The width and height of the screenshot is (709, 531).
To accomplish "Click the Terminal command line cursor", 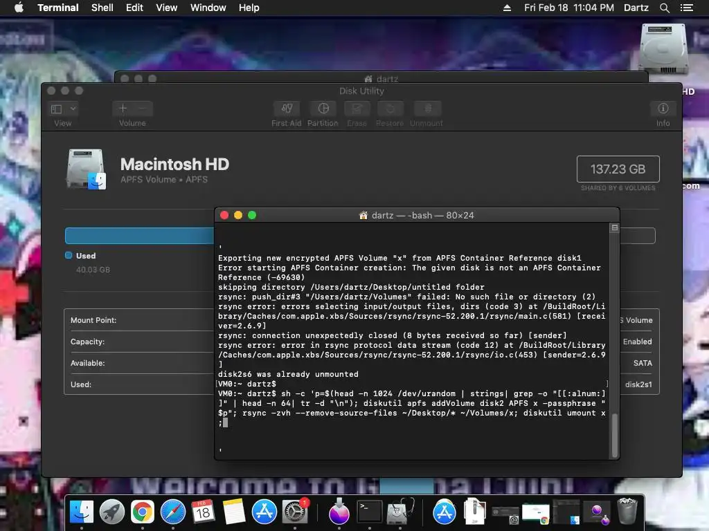I will (x=225, y=422).
